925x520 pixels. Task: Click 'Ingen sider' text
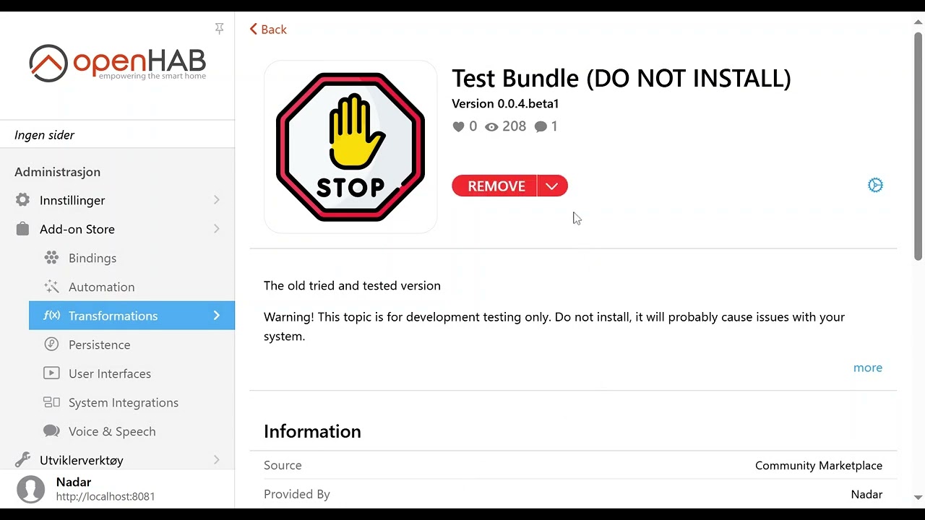(x=44, y=135)
